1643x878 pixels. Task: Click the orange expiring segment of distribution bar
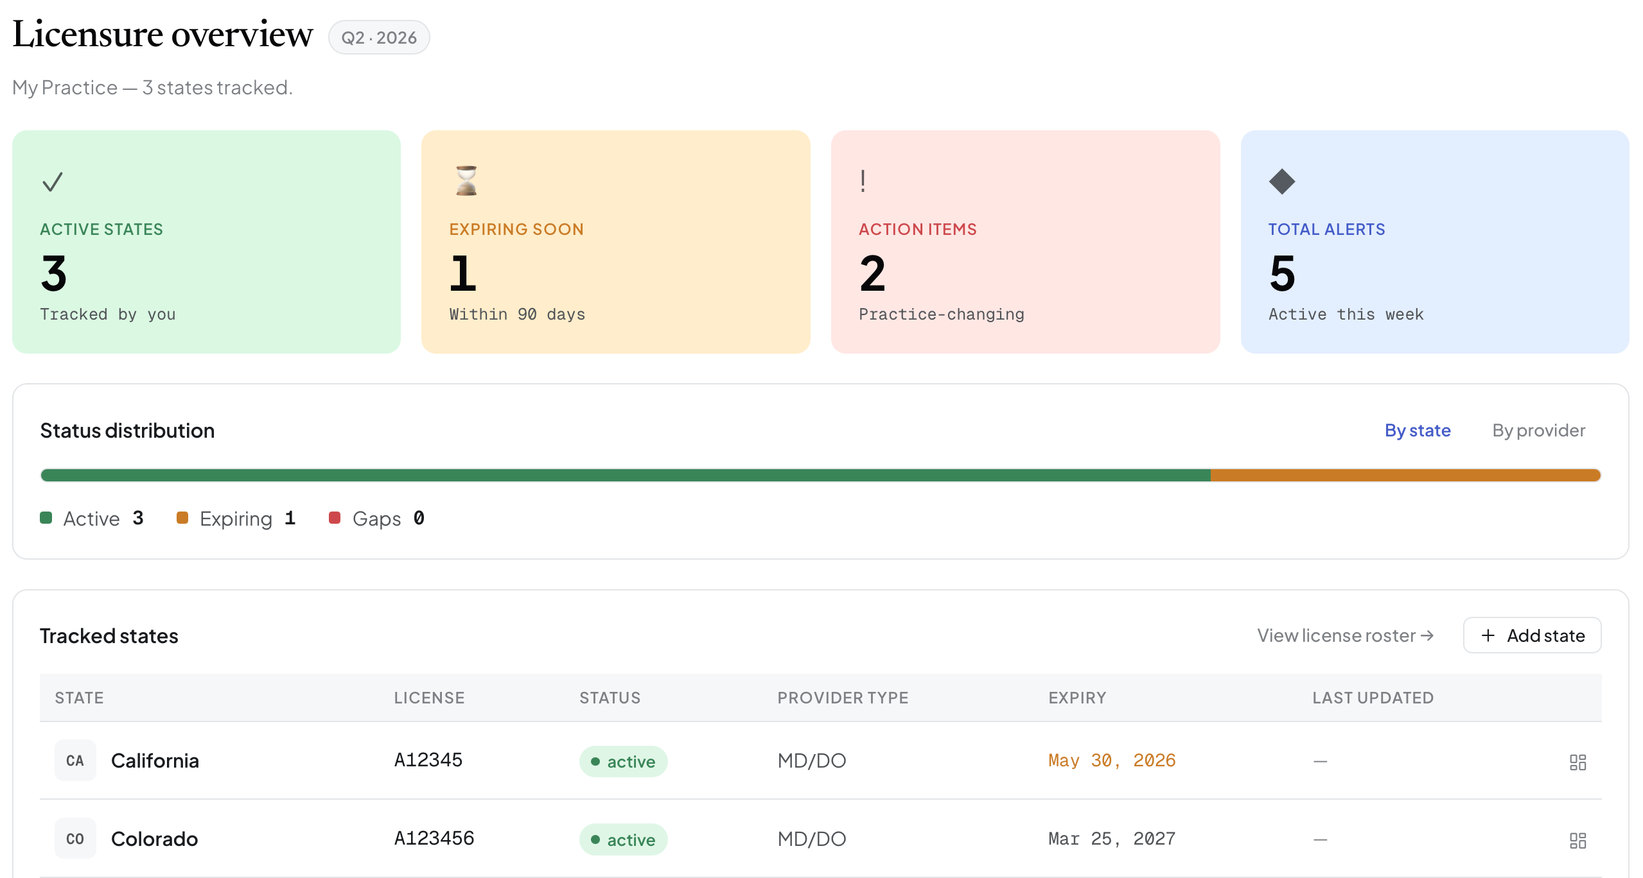tap(1406, 476)
